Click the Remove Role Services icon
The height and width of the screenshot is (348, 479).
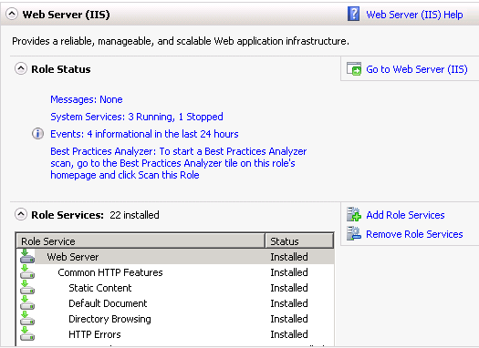point(354,233)
